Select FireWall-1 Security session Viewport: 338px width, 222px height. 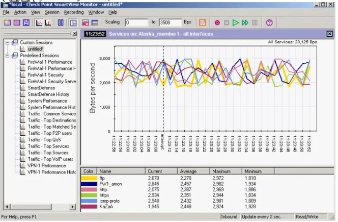pos(46,75)
